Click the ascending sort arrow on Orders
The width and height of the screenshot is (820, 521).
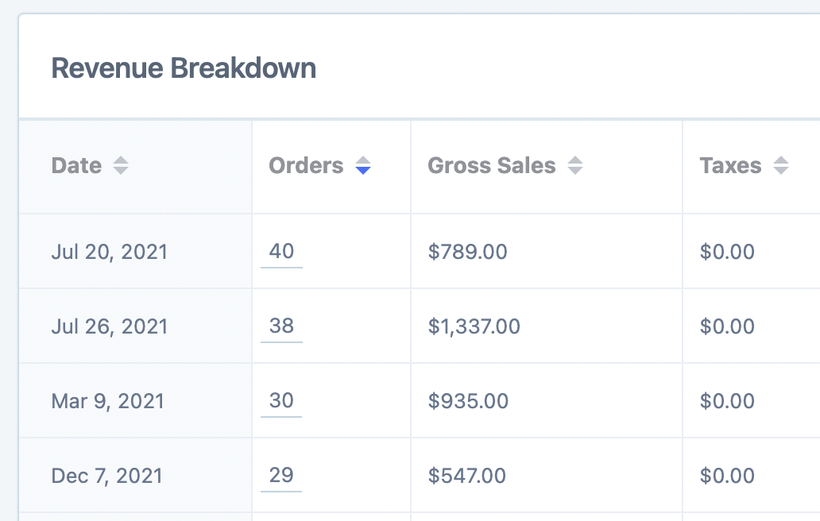click(363, 161)
